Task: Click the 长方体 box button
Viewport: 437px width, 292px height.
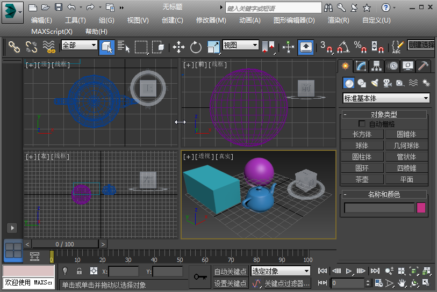Action: pyautogui.click(x=362, y=134)
